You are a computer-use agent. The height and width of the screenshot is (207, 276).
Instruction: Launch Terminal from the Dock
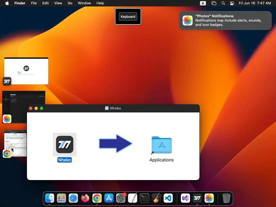[144, 198]
